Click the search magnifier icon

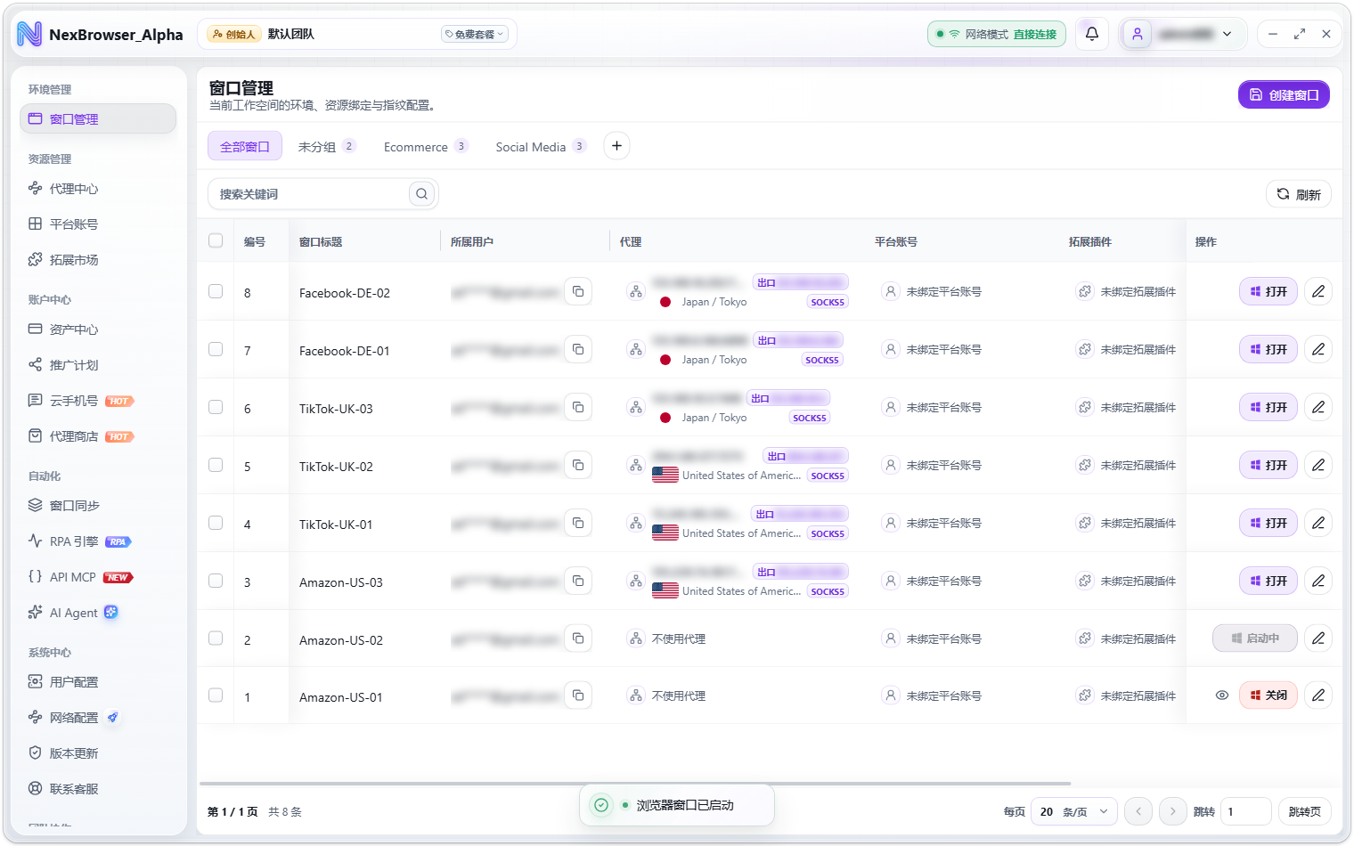(421, 193)
